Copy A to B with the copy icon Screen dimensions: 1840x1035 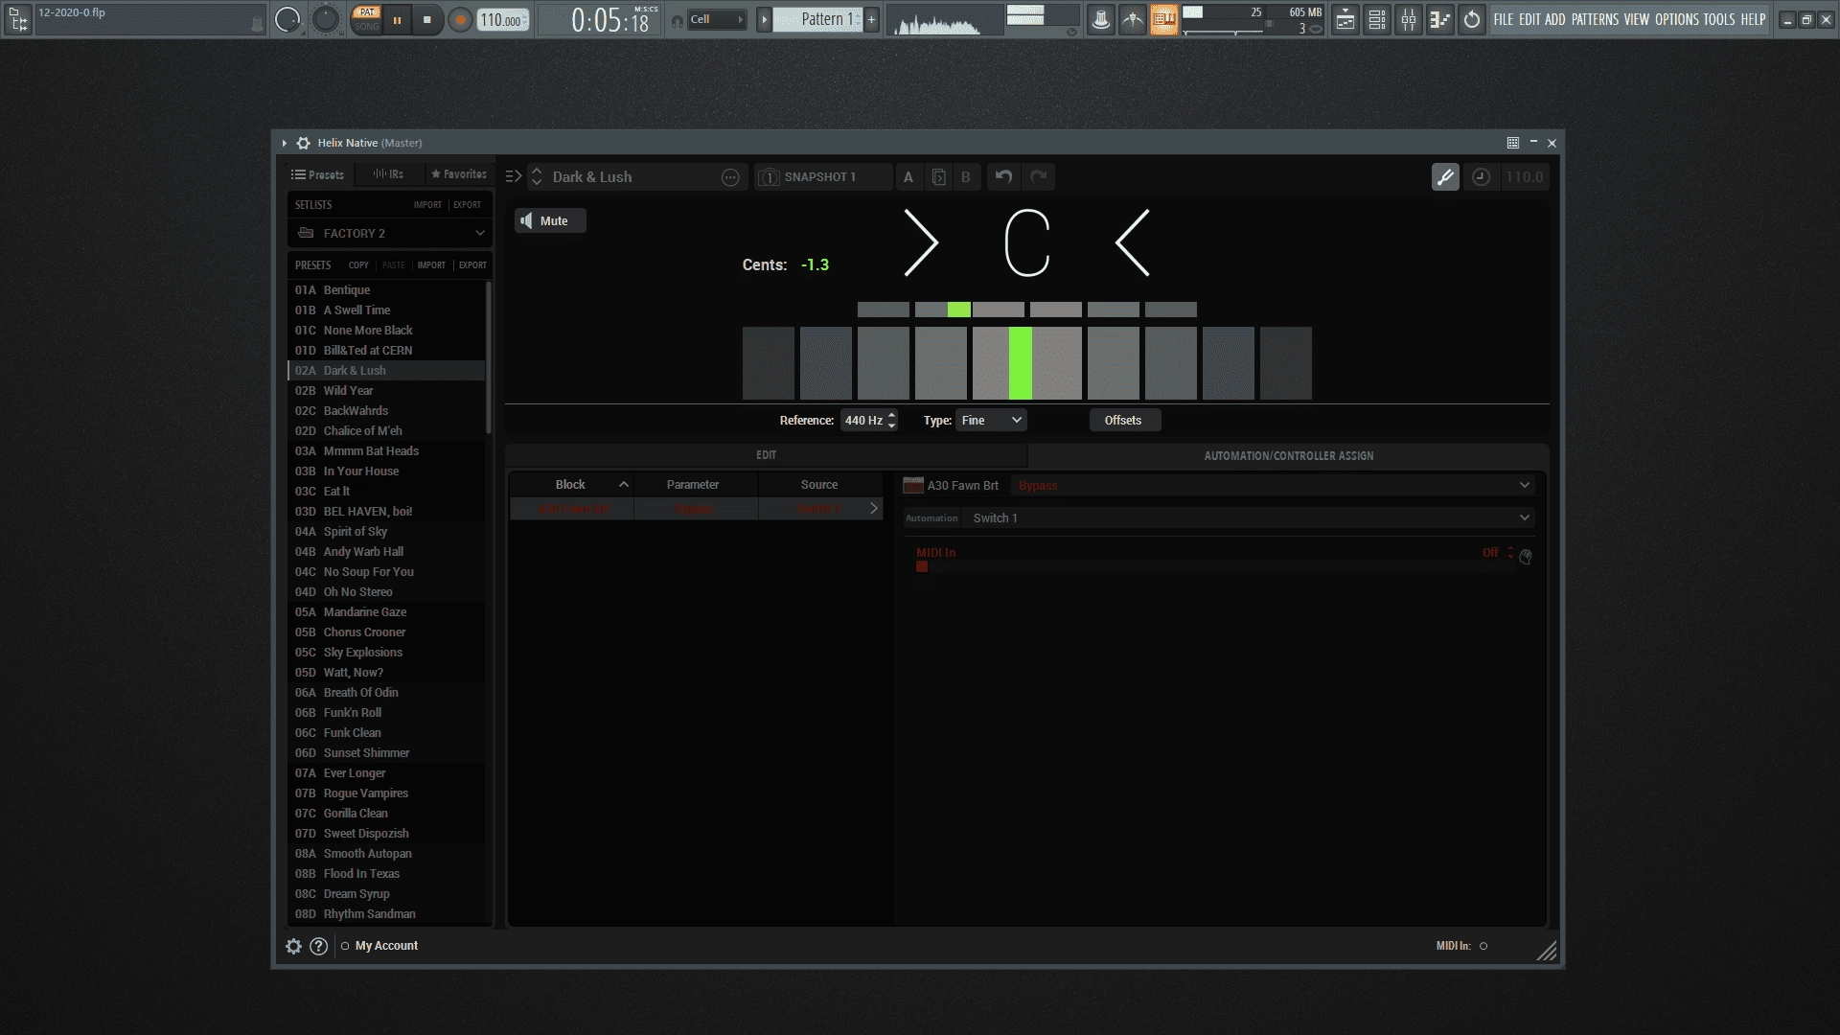[939, 177]
